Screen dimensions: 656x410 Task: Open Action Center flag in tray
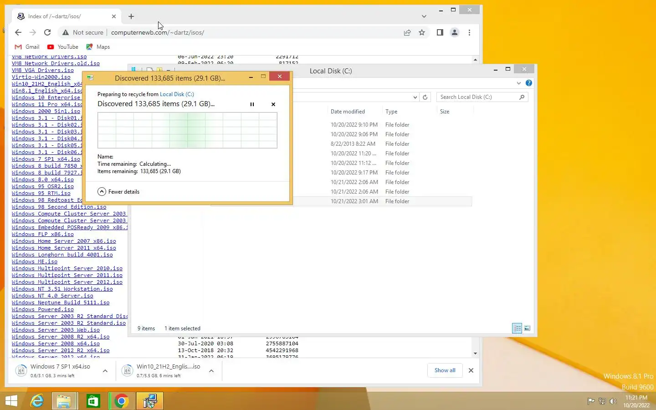coord(591,401)
